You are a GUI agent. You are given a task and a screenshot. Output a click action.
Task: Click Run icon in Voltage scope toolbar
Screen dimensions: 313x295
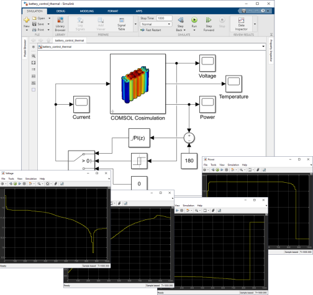coord(15,183)
